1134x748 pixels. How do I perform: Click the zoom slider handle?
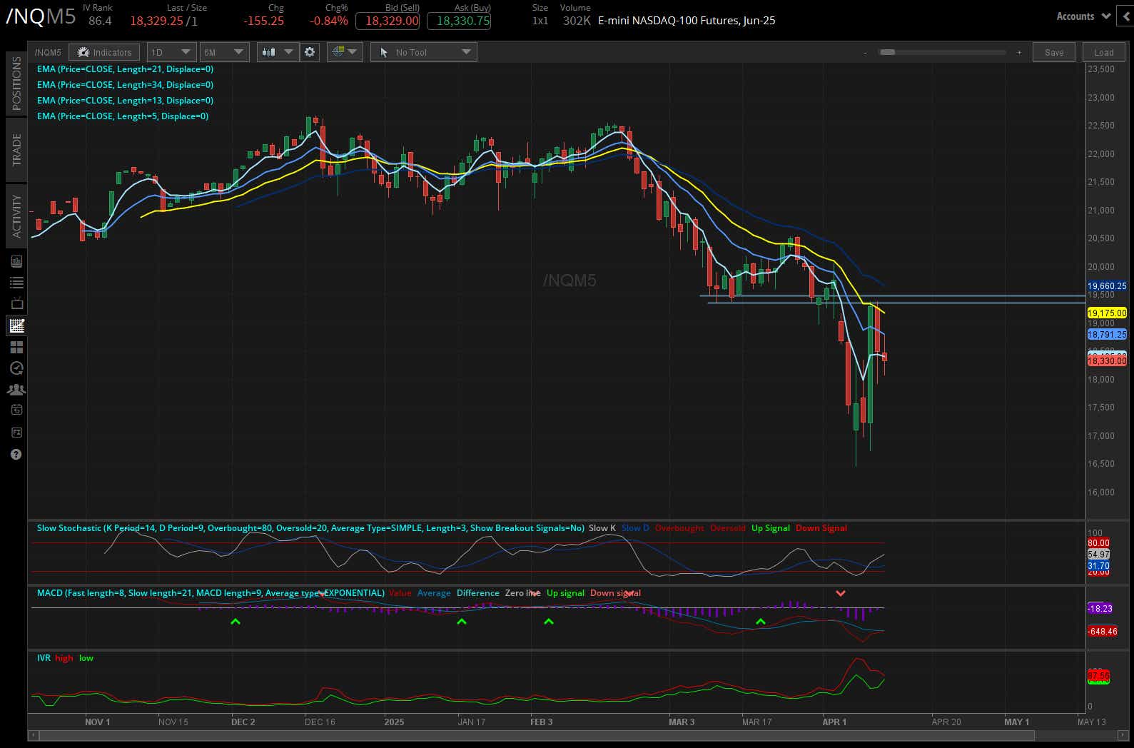point(887,52)
